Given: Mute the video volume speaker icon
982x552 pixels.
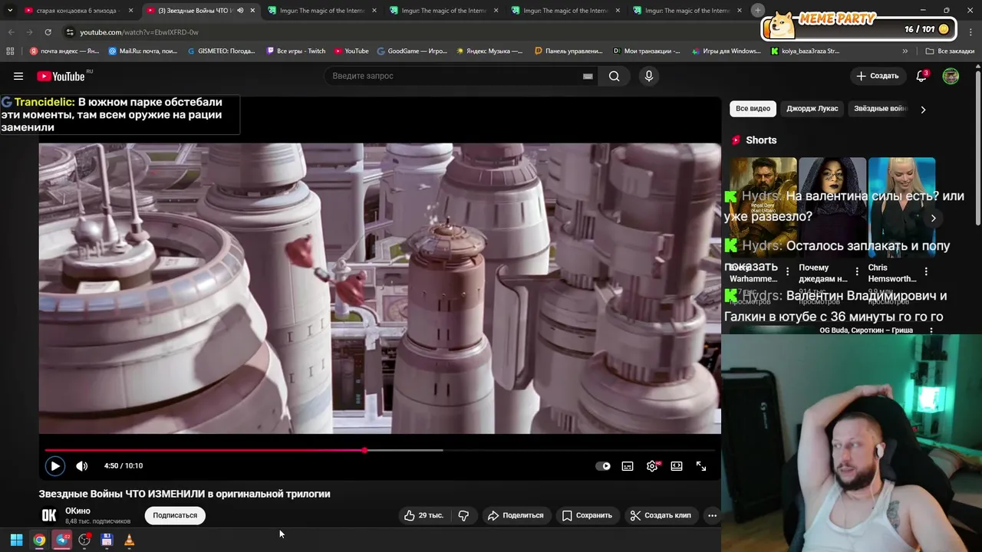Looking at the screenshot, I should tap(82, 466).
